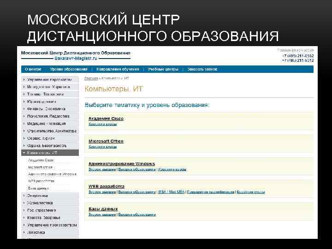Viewport: 332px width, 249px height.
Task: Expand the Менеджмент. Маркетинг sidebar arrow
Action: point(24,87)
